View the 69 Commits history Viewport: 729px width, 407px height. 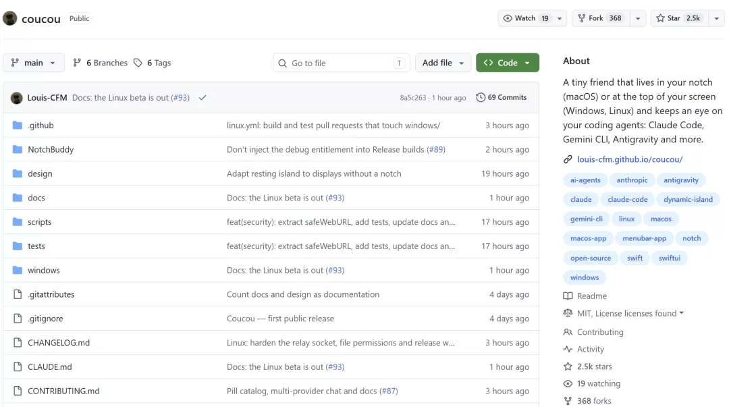501,98
